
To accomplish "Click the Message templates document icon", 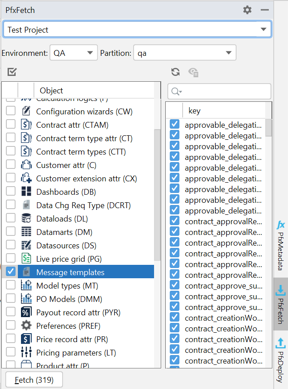I will pos(26,272).
